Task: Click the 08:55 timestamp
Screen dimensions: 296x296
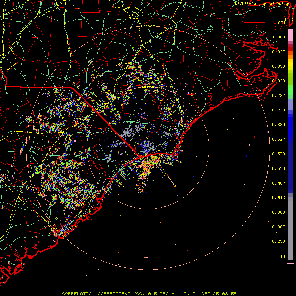Action: click(x=229, y=294)
